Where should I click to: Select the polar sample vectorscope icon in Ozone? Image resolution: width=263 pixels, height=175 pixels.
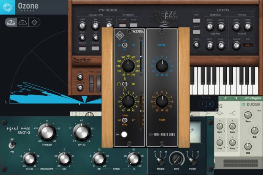pyautogui.click(x=11, y=22)
